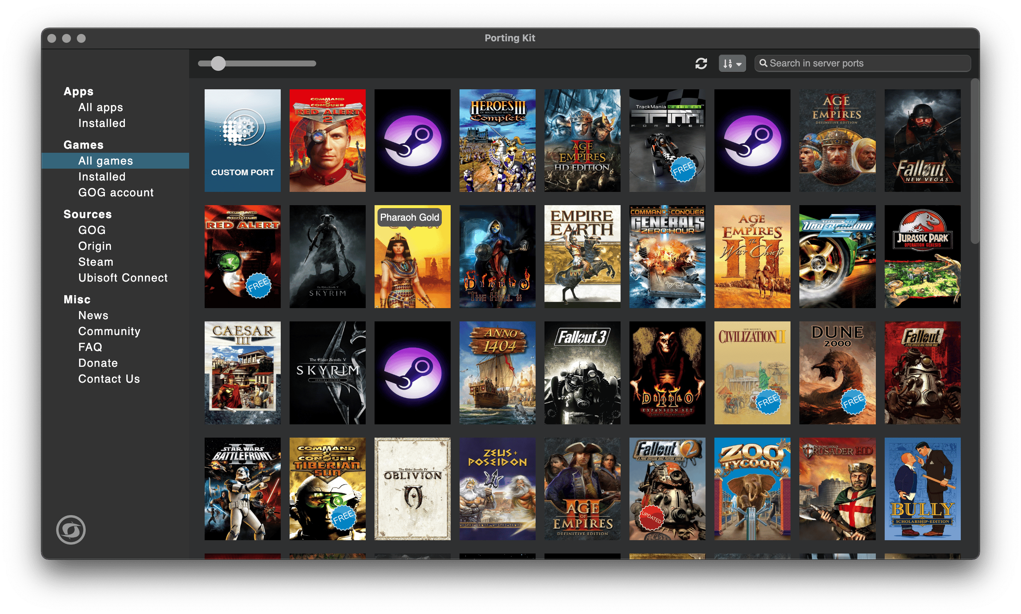This screenshot has width=1021, height=614.
Task: Select Age of Empires II HD Edition
Action: pyautogui.click(x=583, y=140)
